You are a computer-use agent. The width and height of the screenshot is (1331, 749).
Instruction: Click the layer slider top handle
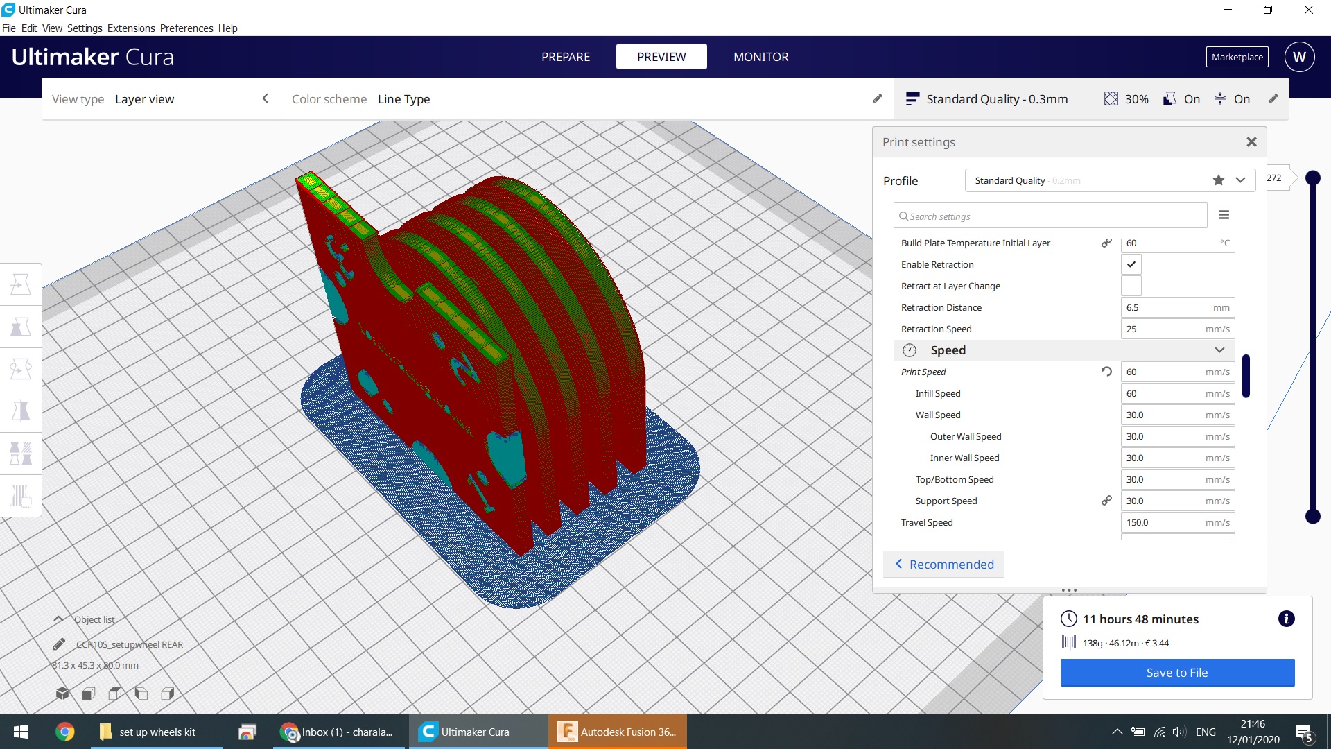pos(1312,178)
